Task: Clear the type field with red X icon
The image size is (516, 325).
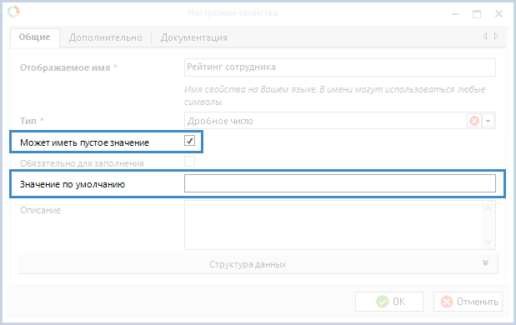Action: (473, 121)
